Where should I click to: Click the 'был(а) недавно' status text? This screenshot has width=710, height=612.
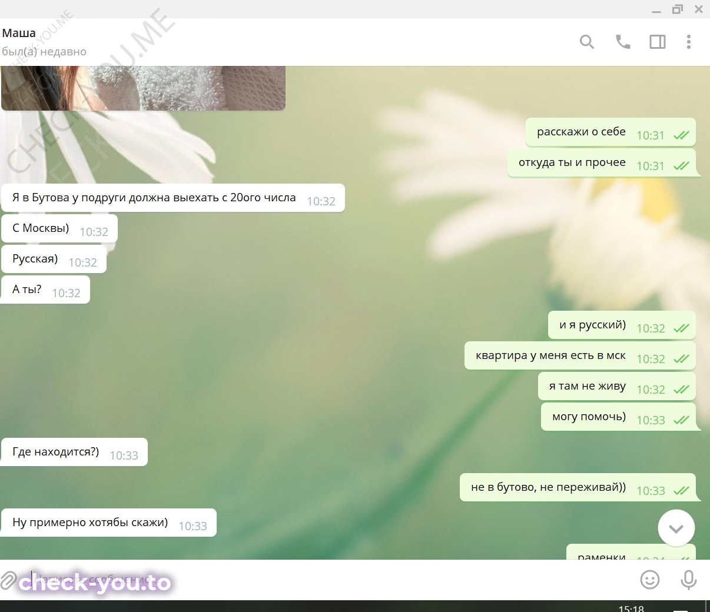(44, 52)
